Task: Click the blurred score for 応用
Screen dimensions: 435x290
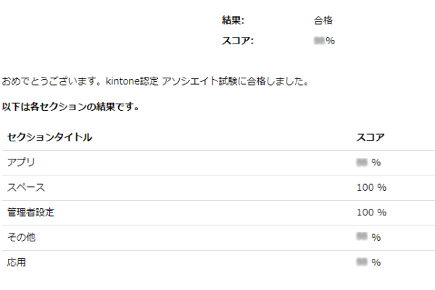Action: point(368,262)
